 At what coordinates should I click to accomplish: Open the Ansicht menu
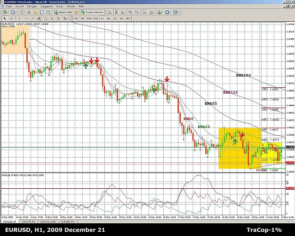click(19, 7)
